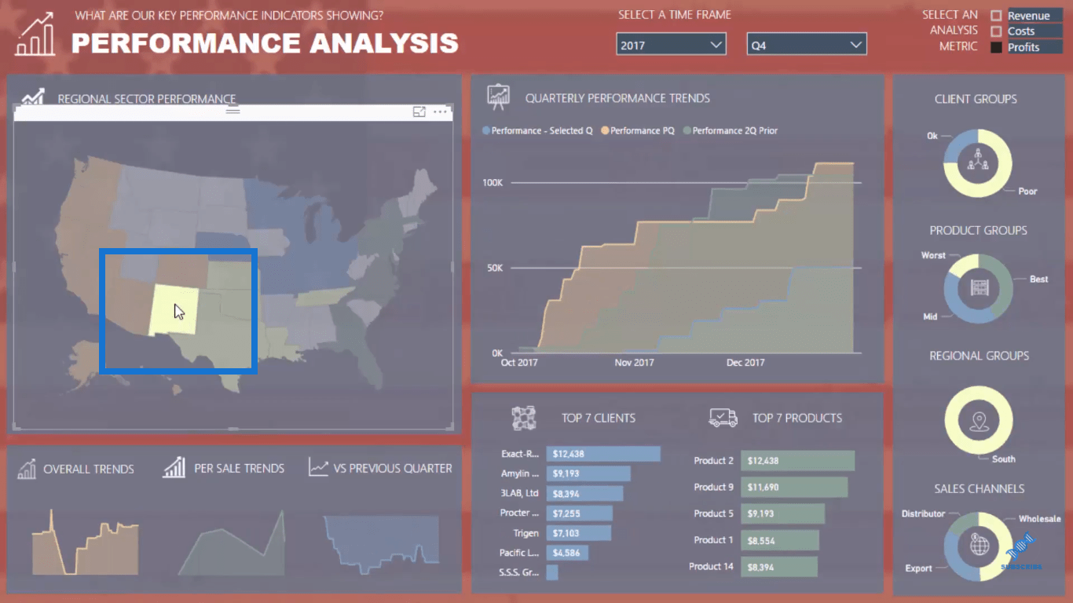Click the Regional Sector Performance trend icon

click(x=33, y=96)
